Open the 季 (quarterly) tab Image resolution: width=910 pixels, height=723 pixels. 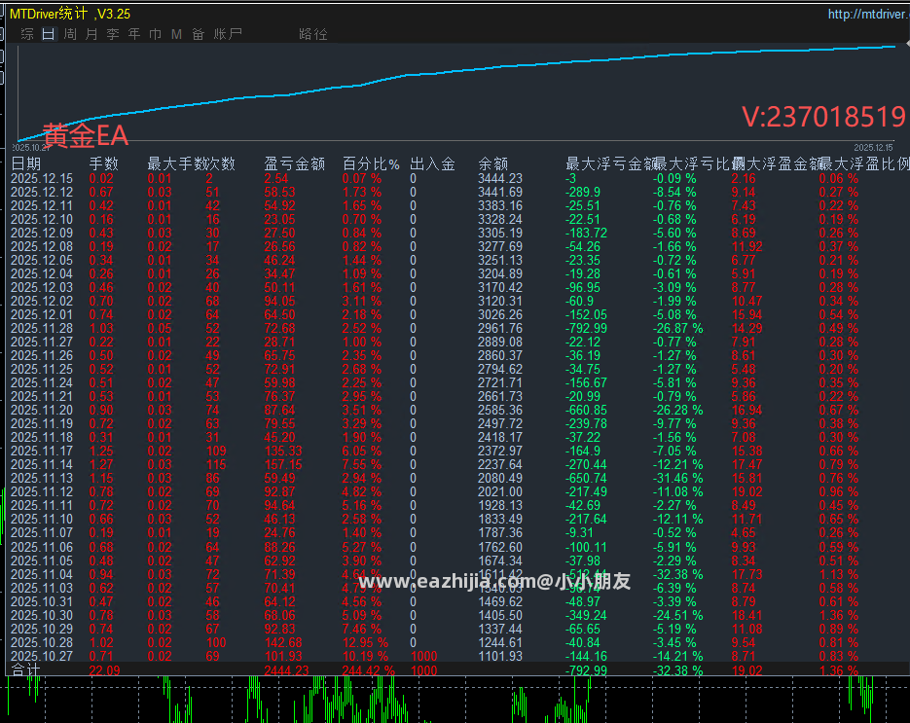tap(113, 34)
